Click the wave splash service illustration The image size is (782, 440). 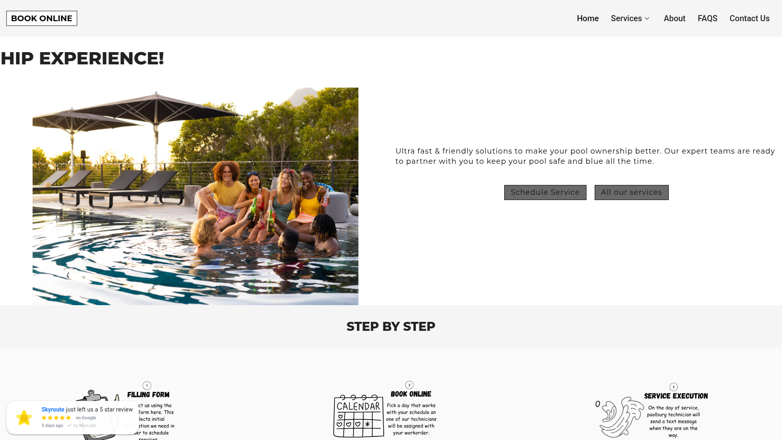tap(619, 417)
